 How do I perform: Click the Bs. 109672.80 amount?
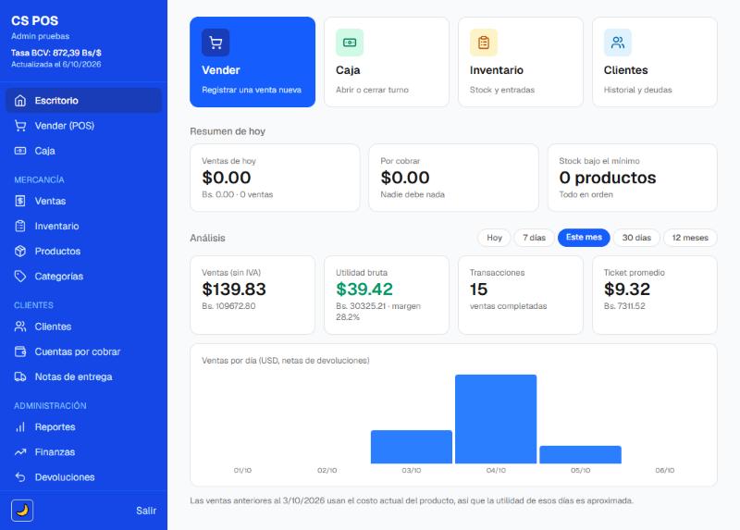coord(228,306)
